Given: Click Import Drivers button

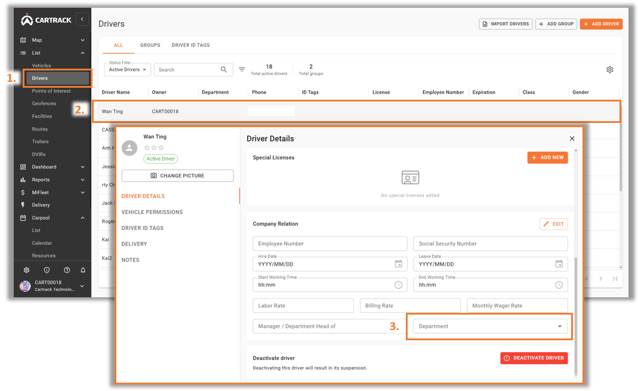Looking at the screenshot, I should coord(506,24).
